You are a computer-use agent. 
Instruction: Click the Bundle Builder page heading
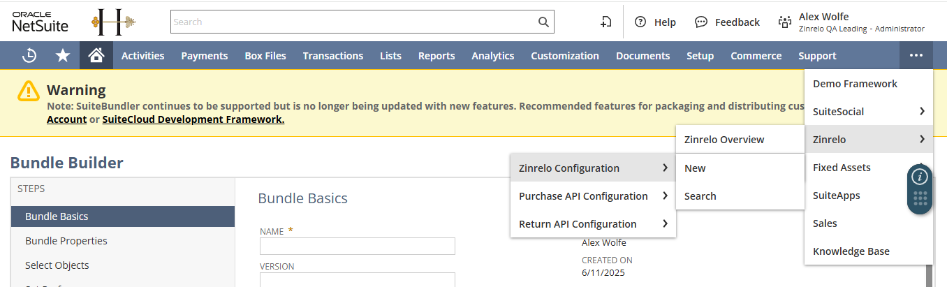click(67, 163)
